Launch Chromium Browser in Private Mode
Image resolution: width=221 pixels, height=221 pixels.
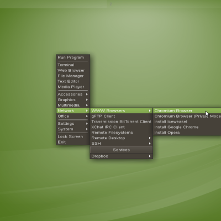(187, 116)
